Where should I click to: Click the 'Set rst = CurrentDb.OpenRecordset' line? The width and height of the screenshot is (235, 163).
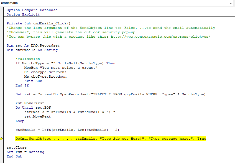pos(111,95)
